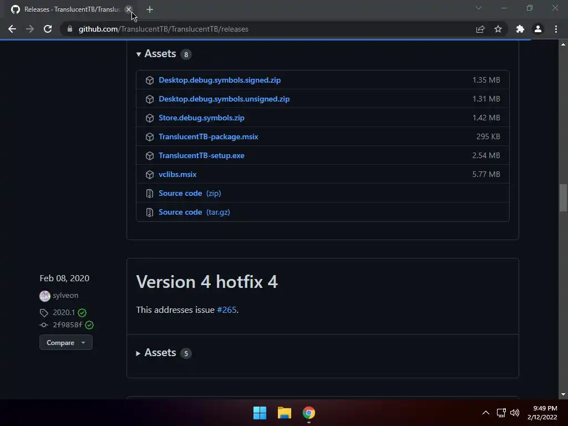The image size is (568, 426).
Task: Click the package icon beside TranslucentTB-package.msix
Action: click(150, 137)
